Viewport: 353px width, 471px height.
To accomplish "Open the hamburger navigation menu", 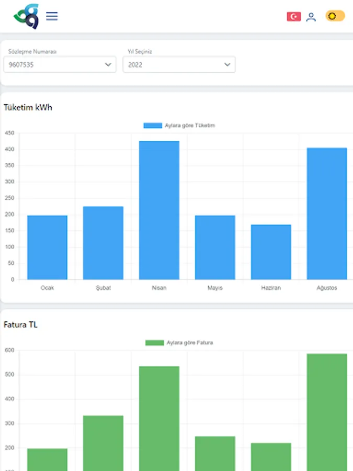I will [x=52, y=16].
